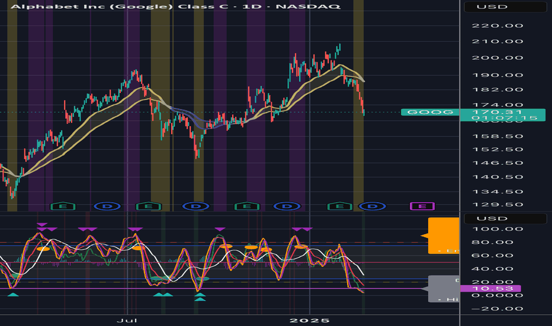
Task: Click the 182.00 price axis label
Action: 498,90
